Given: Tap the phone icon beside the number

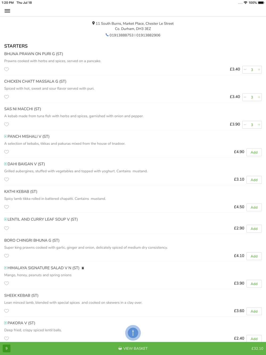Looking at the screenshot, I should 107,35.
